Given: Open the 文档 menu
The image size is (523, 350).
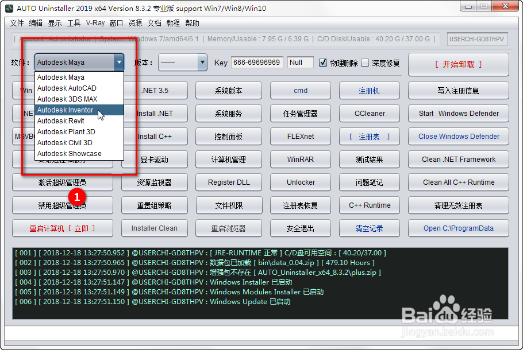Looking at the screenshot, I should (154, 23).
